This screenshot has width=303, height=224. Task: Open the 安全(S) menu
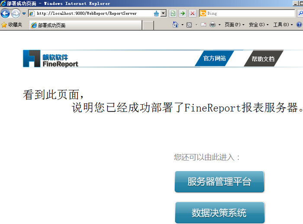pos(258,25)
